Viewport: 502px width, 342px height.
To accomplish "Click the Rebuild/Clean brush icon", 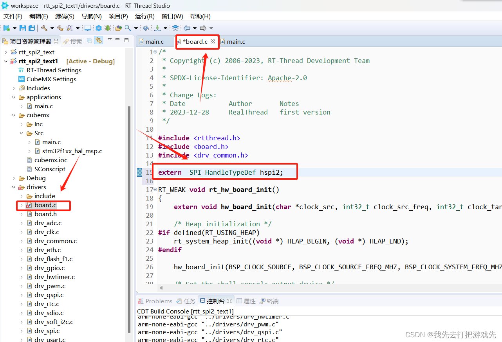I will click(x=60, y=28).
